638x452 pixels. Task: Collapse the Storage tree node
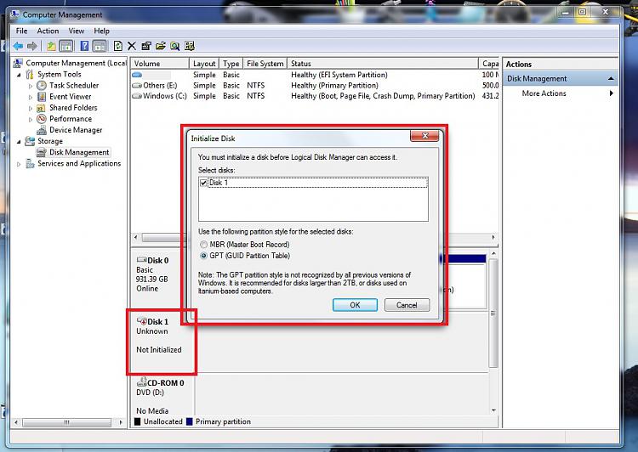19,141
